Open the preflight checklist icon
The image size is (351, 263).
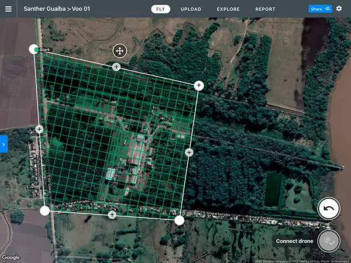tap(329, 240)
